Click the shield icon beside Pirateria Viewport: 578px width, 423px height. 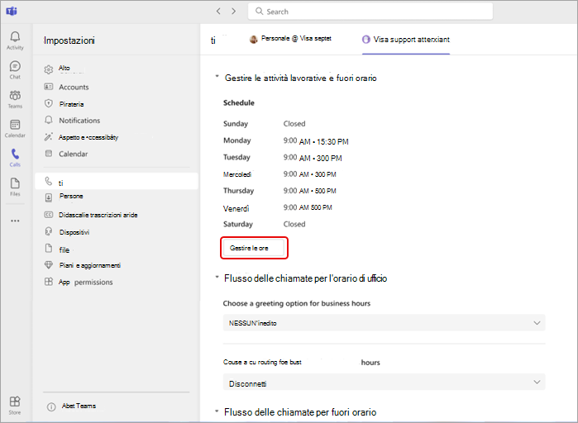[49, 103]
